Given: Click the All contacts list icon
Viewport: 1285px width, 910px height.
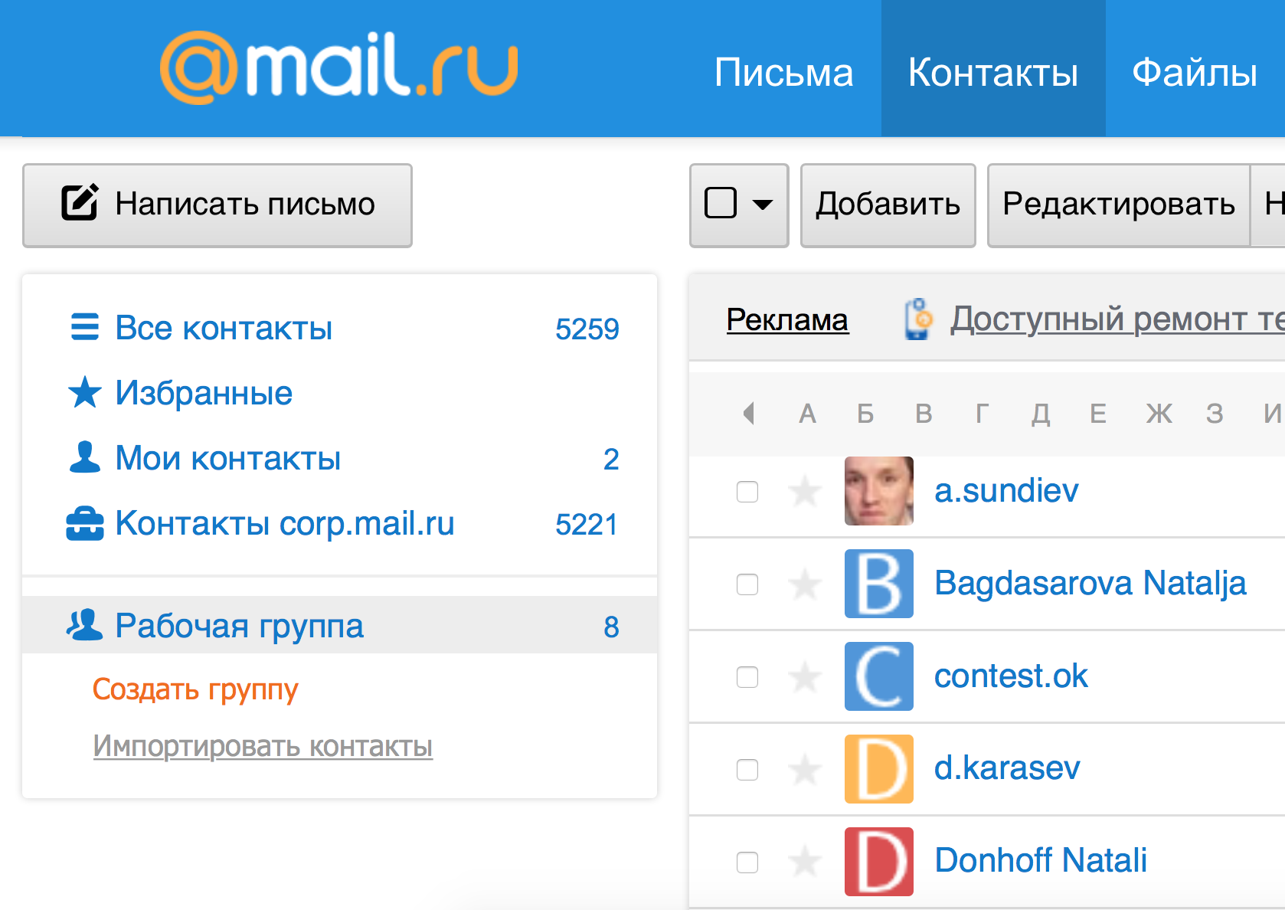Looking at the screenshot, I should [x=85, y=327].
